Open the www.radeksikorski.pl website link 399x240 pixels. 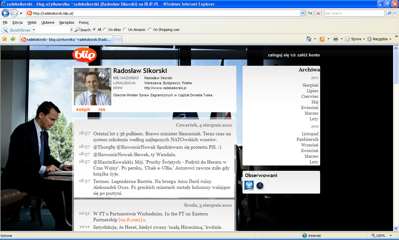[165, 88]
